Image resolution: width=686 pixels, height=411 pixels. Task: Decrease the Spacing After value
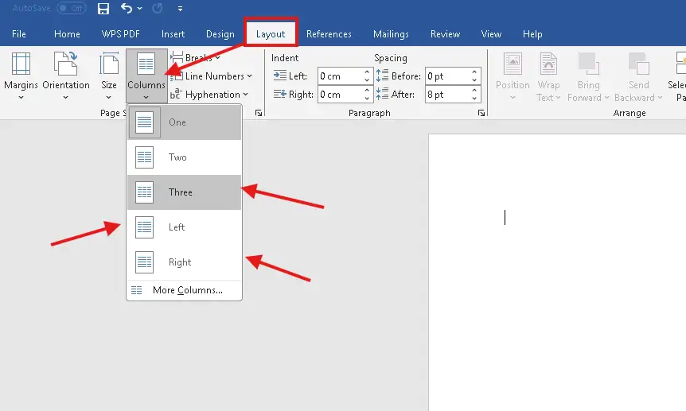click(474, 99)
